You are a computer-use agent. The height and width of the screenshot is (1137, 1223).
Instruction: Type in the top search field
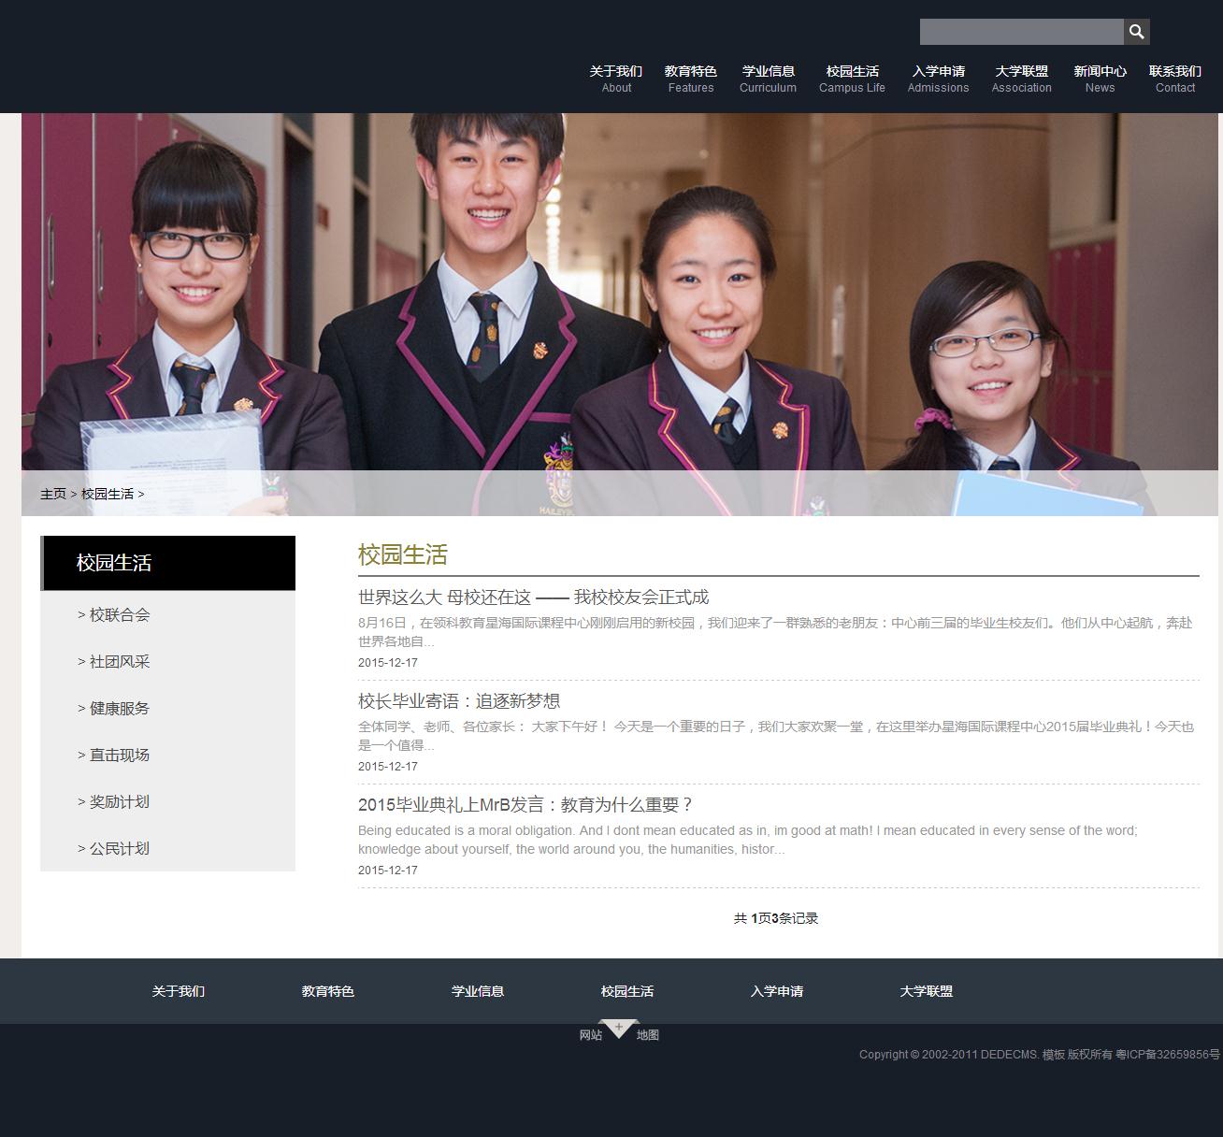(1021, 32)
